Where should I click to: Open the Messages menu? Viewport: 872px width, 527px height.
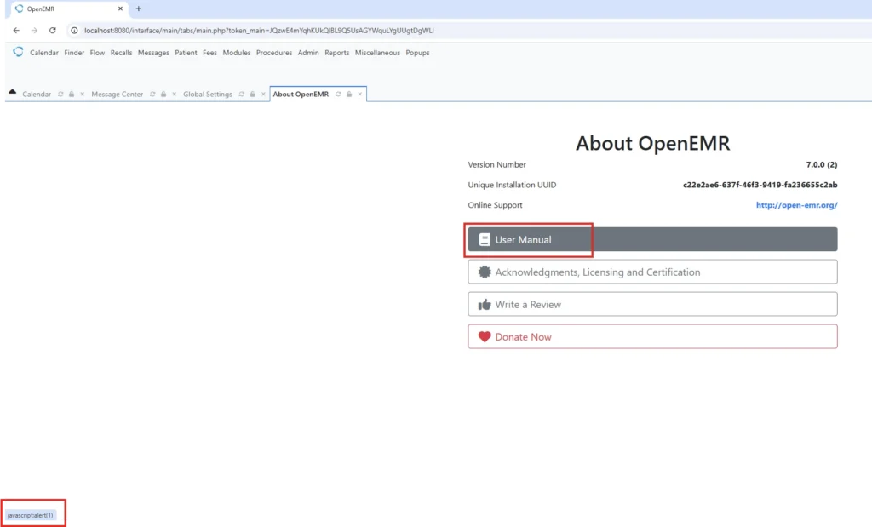(x=153, y=53)
